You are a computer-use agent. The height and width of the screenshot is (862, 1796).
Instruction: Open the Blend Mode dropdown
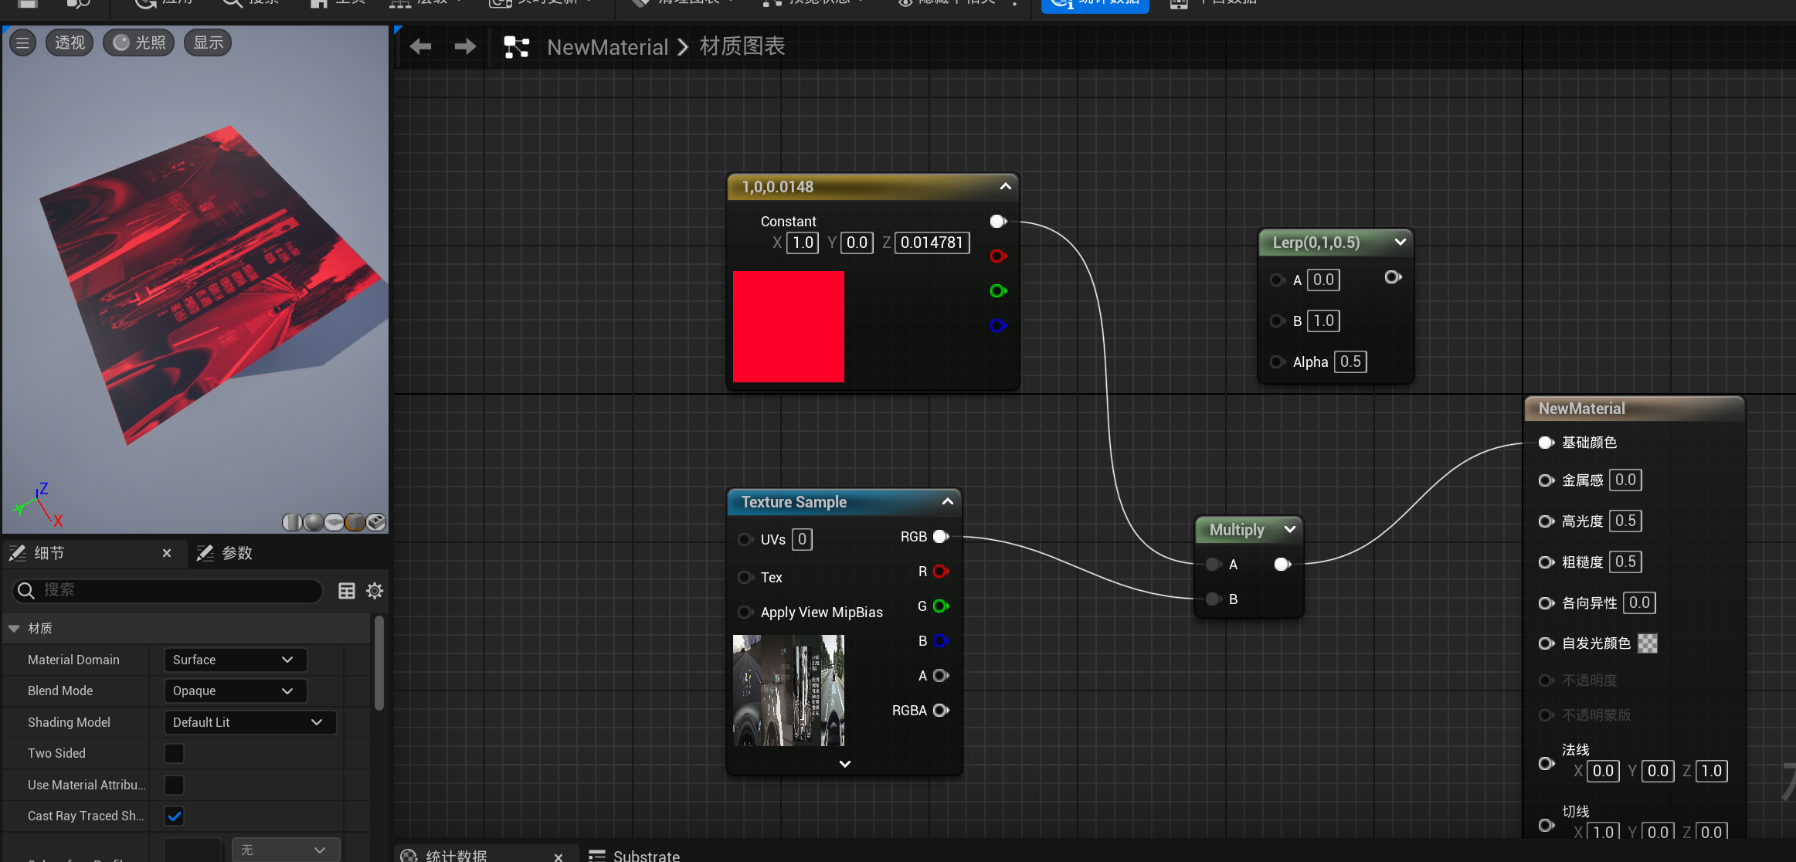click(235, 691)
